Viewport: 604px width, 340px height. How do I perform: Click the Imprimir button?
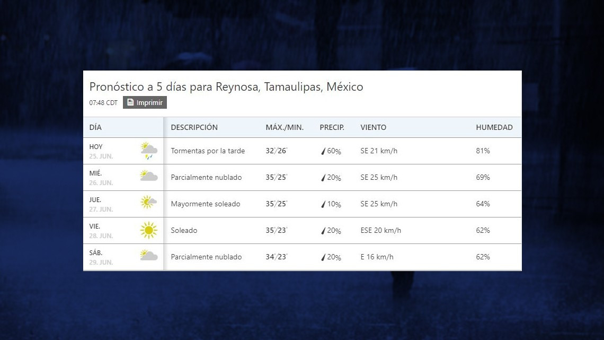click(144, 102)
